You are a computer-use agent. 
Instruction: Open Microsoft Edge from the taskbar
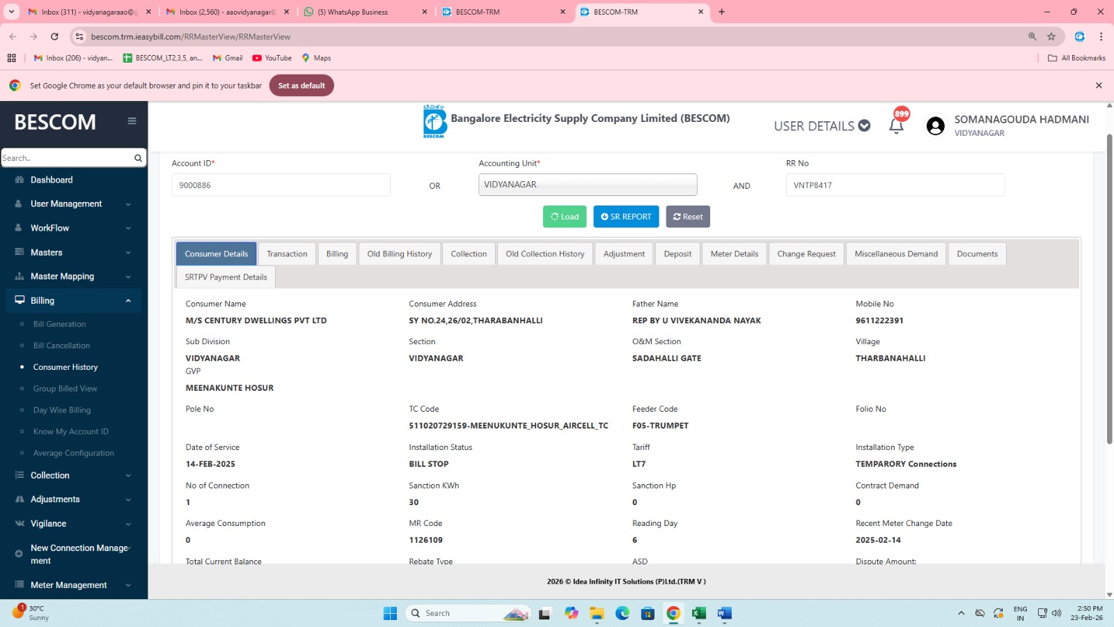(622, 613)
